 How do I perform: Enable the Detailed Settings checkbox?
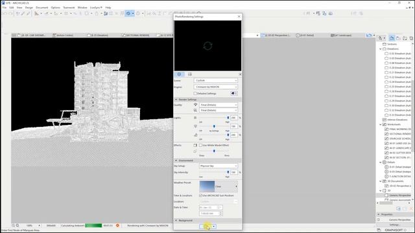195,93
